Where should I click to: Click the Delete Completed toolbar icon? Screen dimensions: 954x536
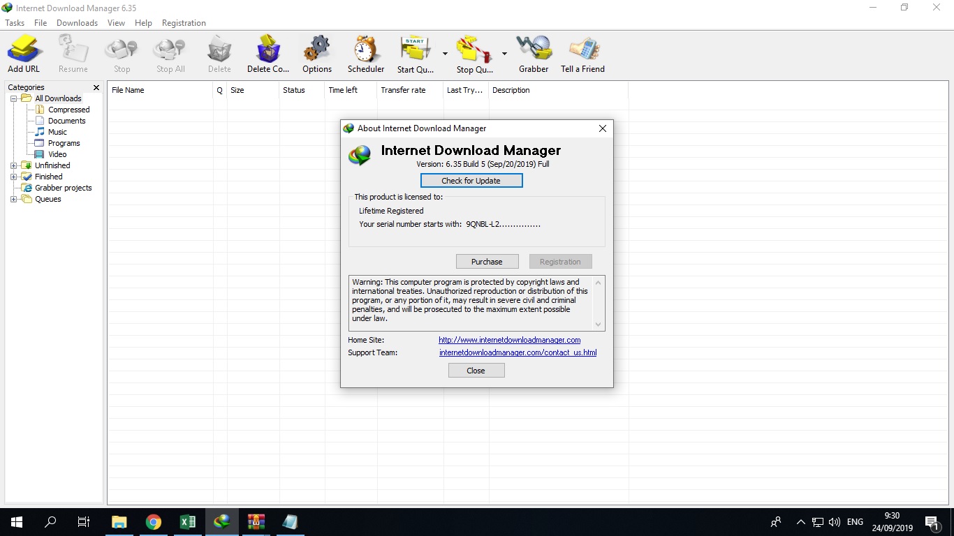click(x=268, y=54)
